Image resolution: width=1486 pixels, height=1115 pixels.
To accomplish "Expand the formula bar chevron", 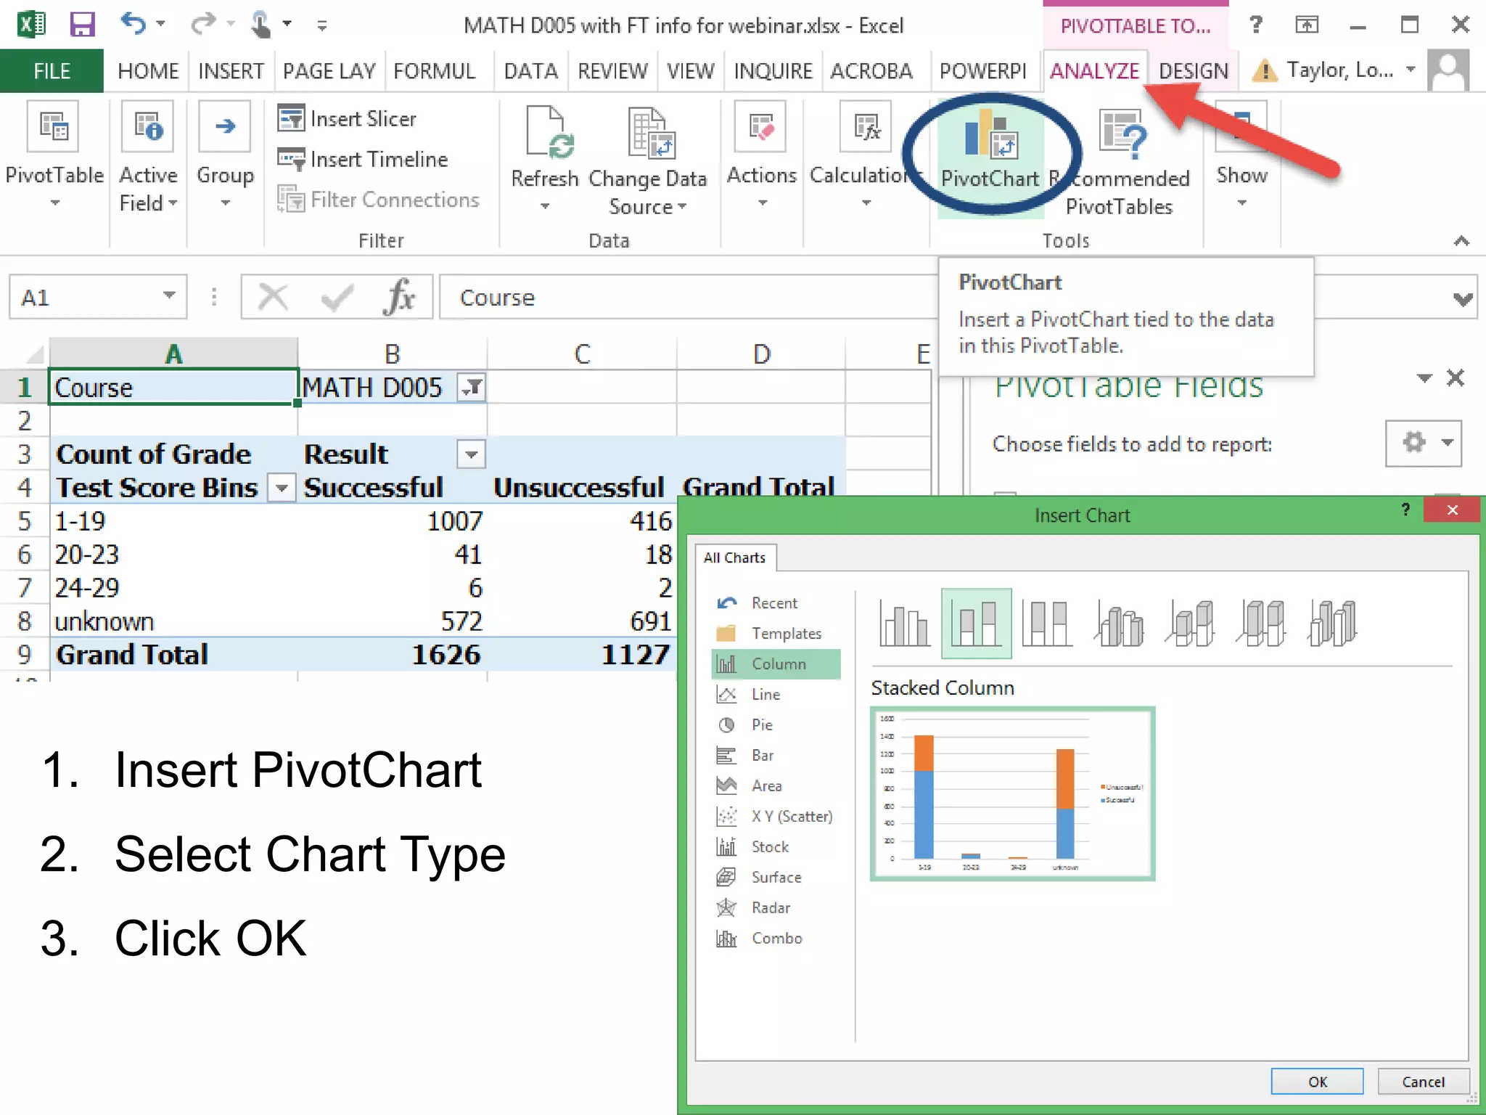I will tap(1463, 298).
